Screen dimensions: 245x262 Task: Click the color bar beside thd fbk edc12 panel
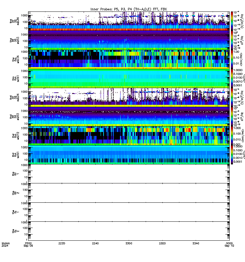tap(232, 136)
